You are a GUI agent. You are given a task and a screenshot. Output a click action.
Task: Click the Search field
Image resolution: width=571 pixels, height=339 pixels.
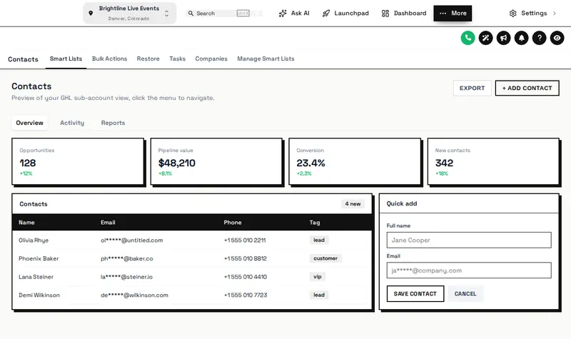[x=224, y=13]
